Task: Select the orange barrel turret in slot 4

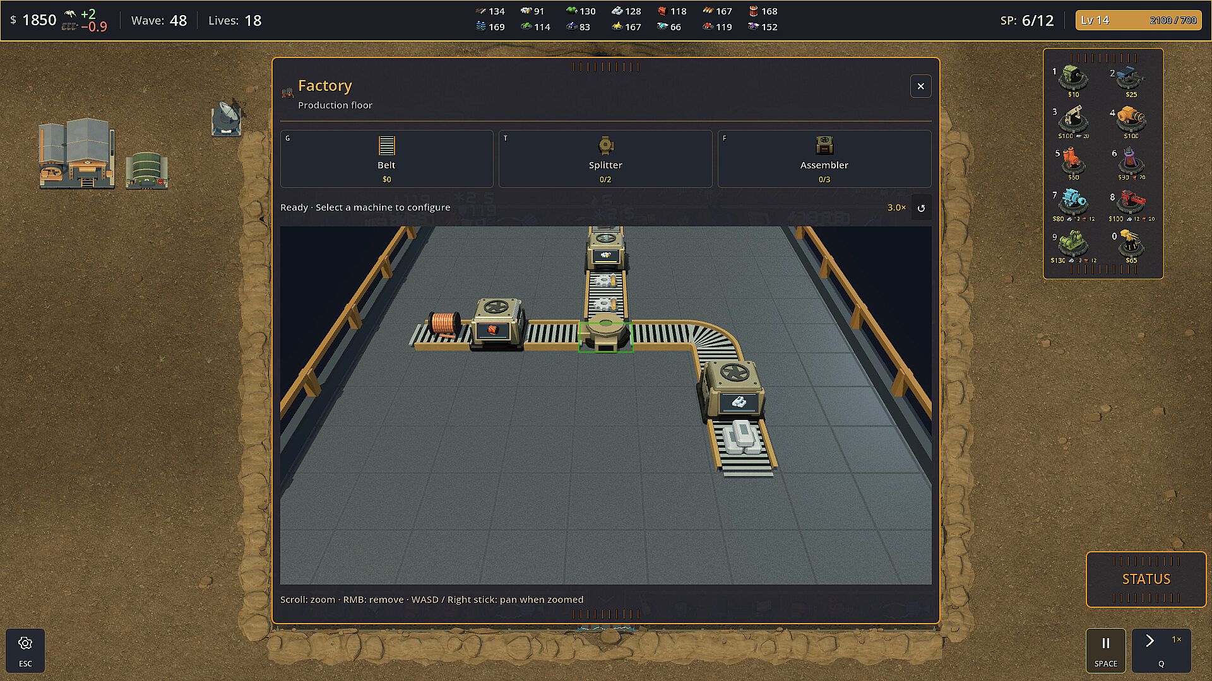Action: [1131, 122]
